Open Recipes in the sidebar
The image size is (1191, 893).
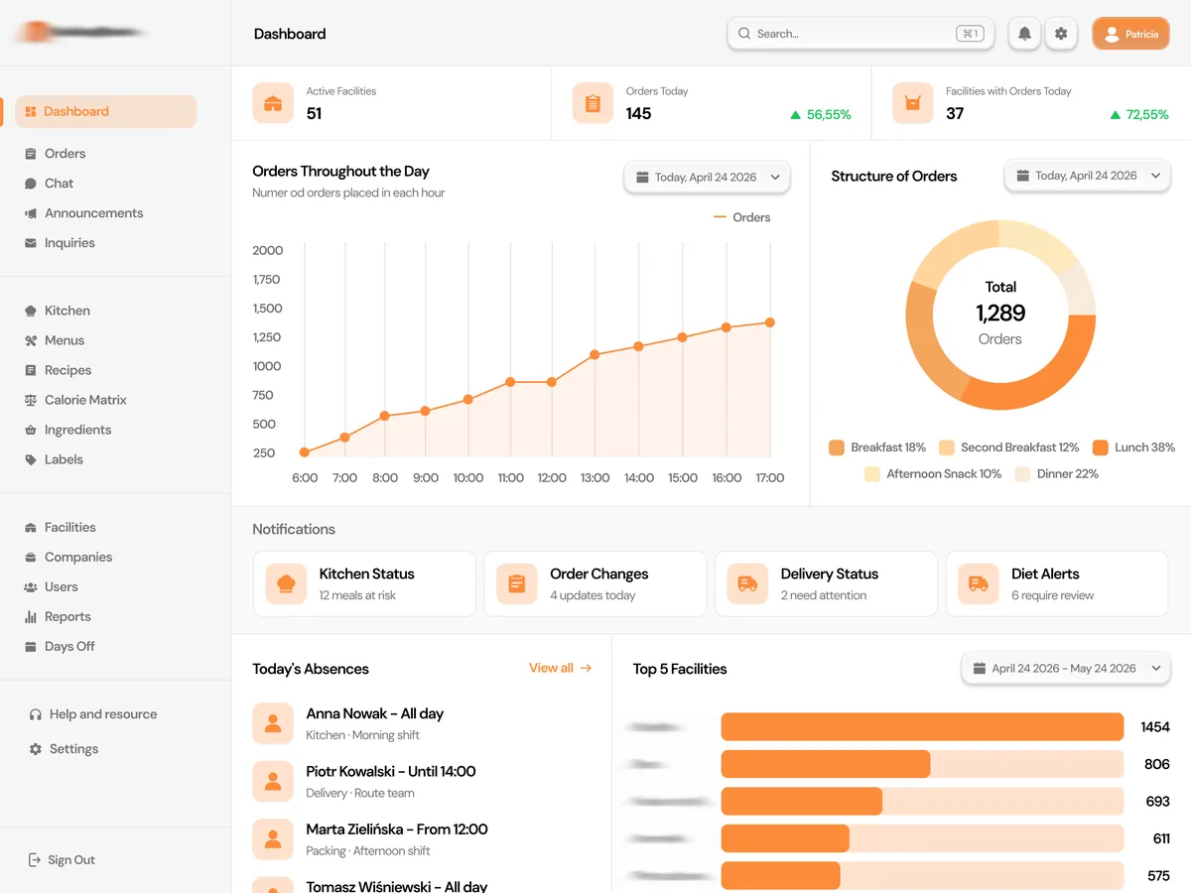point(67,370)
